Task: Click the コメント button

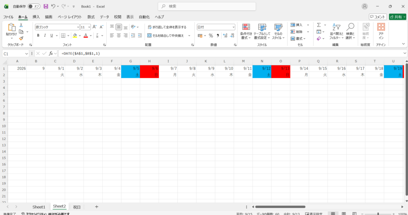Action: click(x=378, y=17)
